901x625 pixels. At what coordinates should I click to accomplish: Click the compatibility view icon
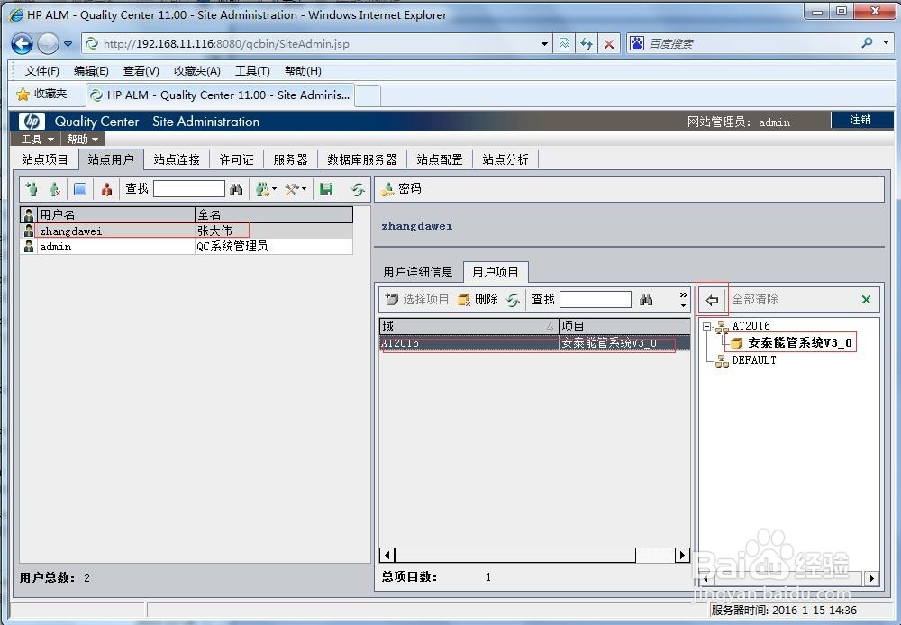564,43
